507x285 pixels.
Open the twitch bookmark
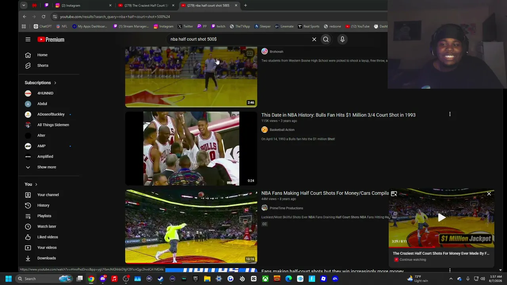tap(218, 27)
